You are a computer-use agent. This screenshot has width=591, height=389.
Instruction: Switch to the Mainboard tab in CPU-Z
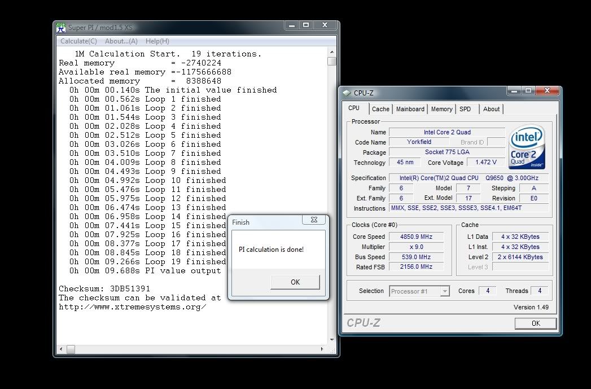[x=410, y=109]
